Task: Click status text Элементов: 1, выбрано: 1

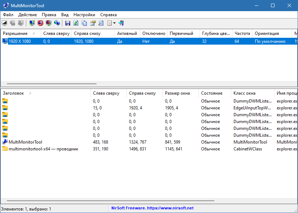Action: pyautogui.click(x=26, y=209)
